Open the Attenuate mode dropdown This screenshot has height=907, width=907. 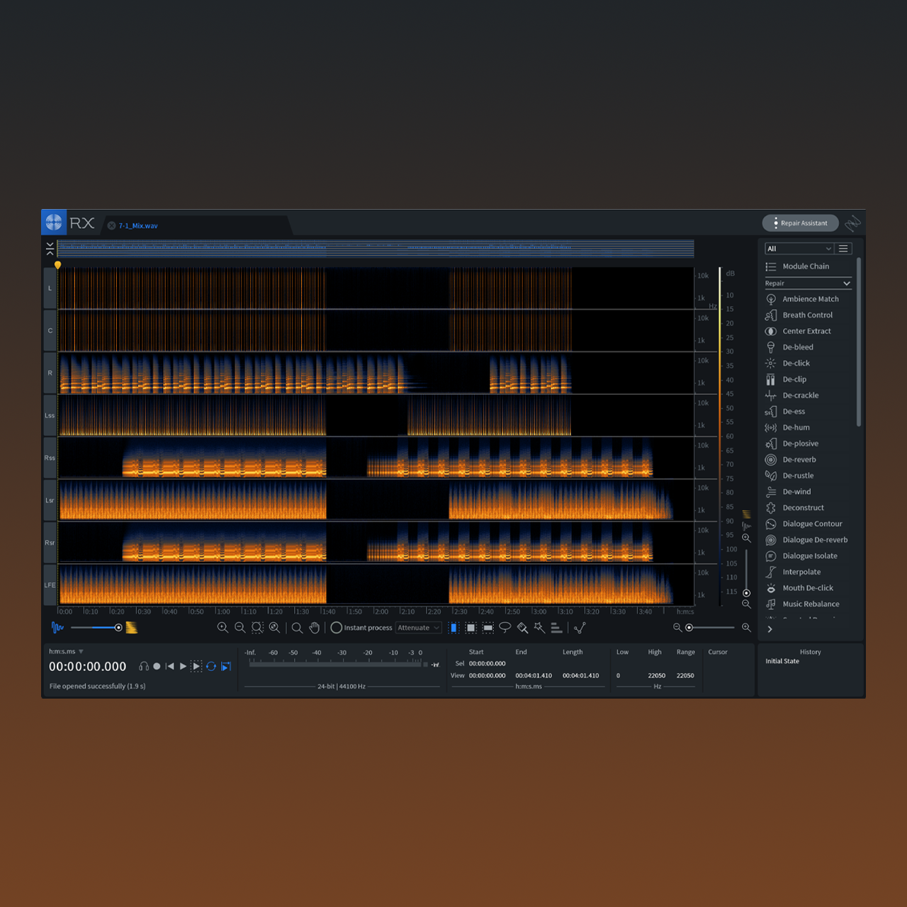pyautogui.click(x=418, y=628)
